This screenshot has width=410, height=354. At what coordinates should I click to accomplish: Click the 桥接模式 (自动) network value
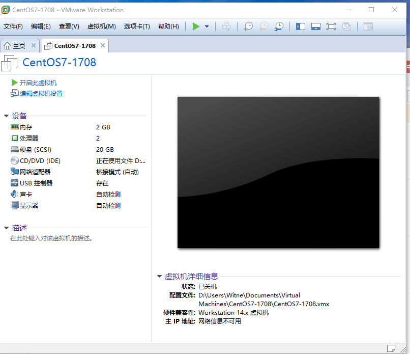(118, 172)
